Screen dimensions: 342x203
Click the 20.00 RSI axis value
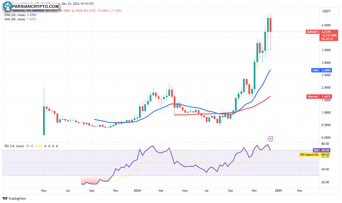click(x=325, y=182)
